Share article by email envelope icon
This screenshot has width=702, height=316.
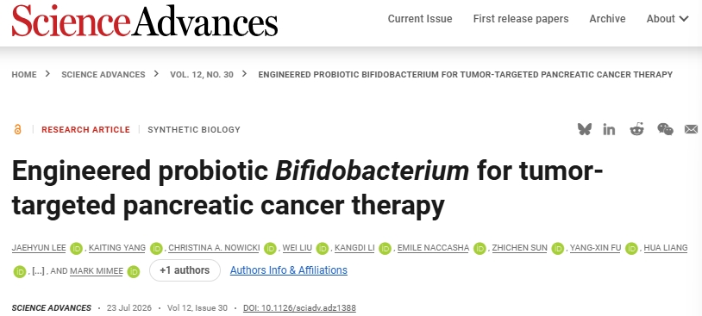tap(691, 130)
